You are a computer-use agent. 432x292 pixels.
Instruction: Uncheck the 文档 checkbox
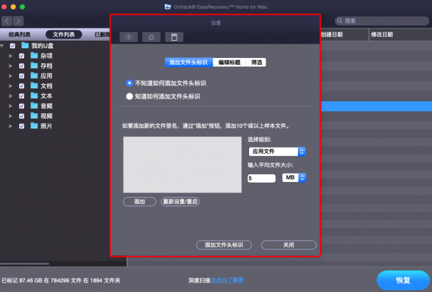click(22, 86)
